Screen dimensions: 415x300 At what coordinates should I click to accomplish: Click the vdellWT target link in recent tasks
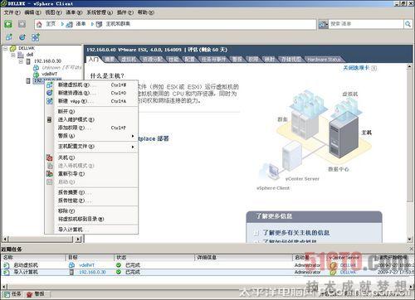click(86, 265)
